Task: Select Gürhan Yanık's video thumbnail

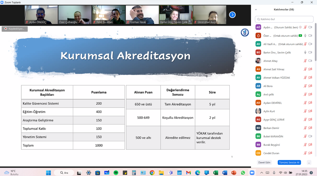Action: coord(142,15)
